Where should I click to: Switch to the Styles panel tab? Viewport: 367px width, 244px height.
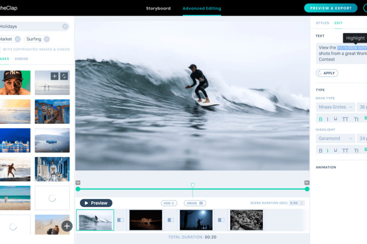tap(323, 23)
